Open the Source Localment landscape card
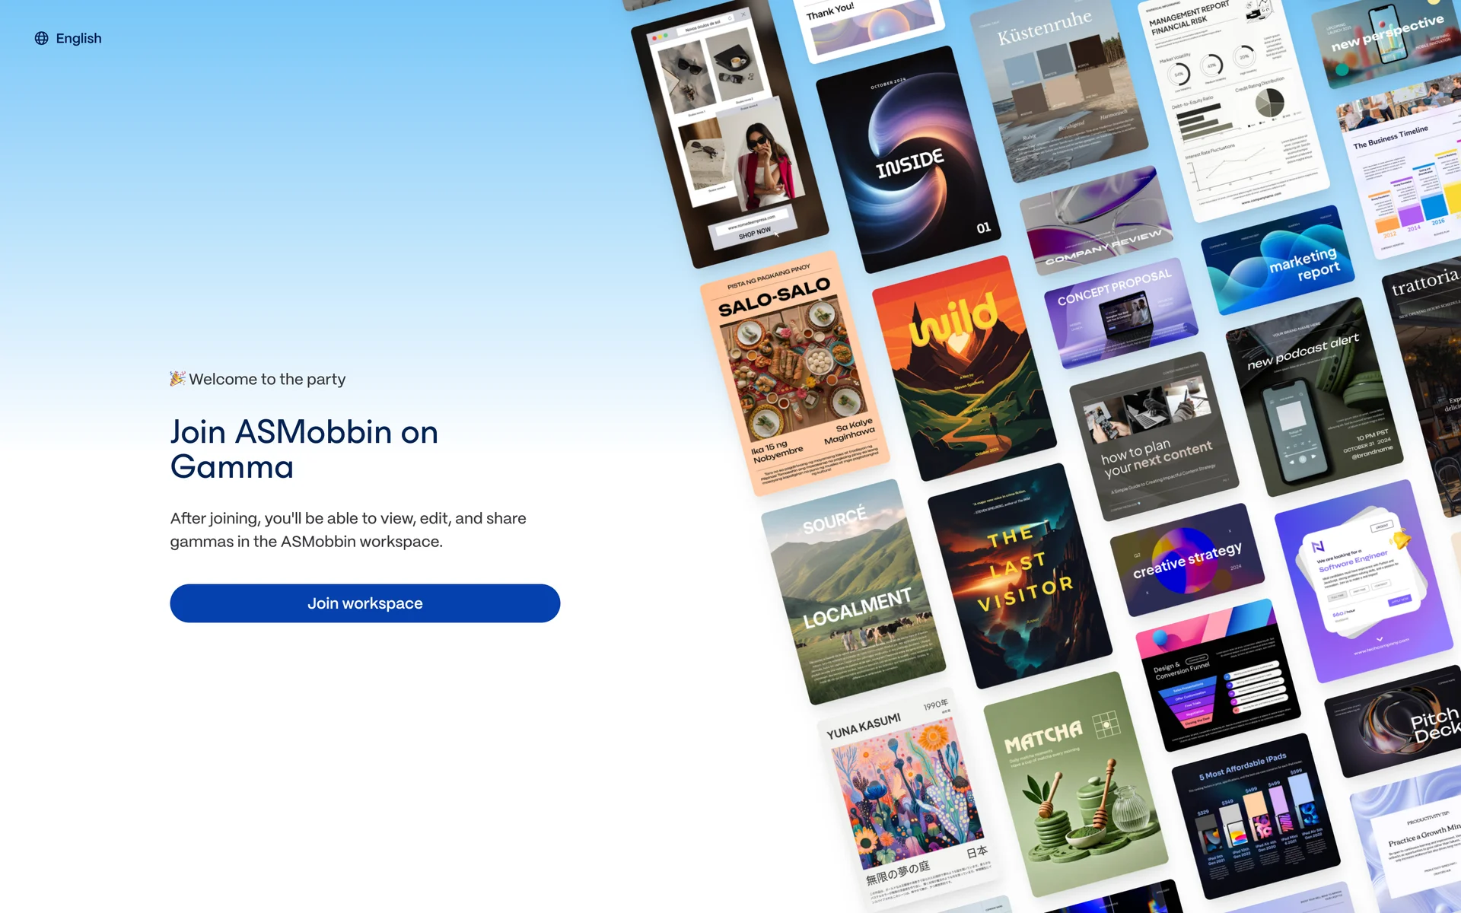This screenshot has height=913, width=1461. tap(853, 592)
